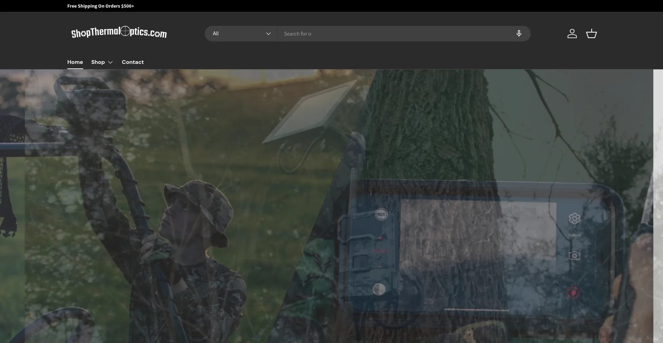Focus the search input field
Screen dimensions: 663x343
point(394,34)
